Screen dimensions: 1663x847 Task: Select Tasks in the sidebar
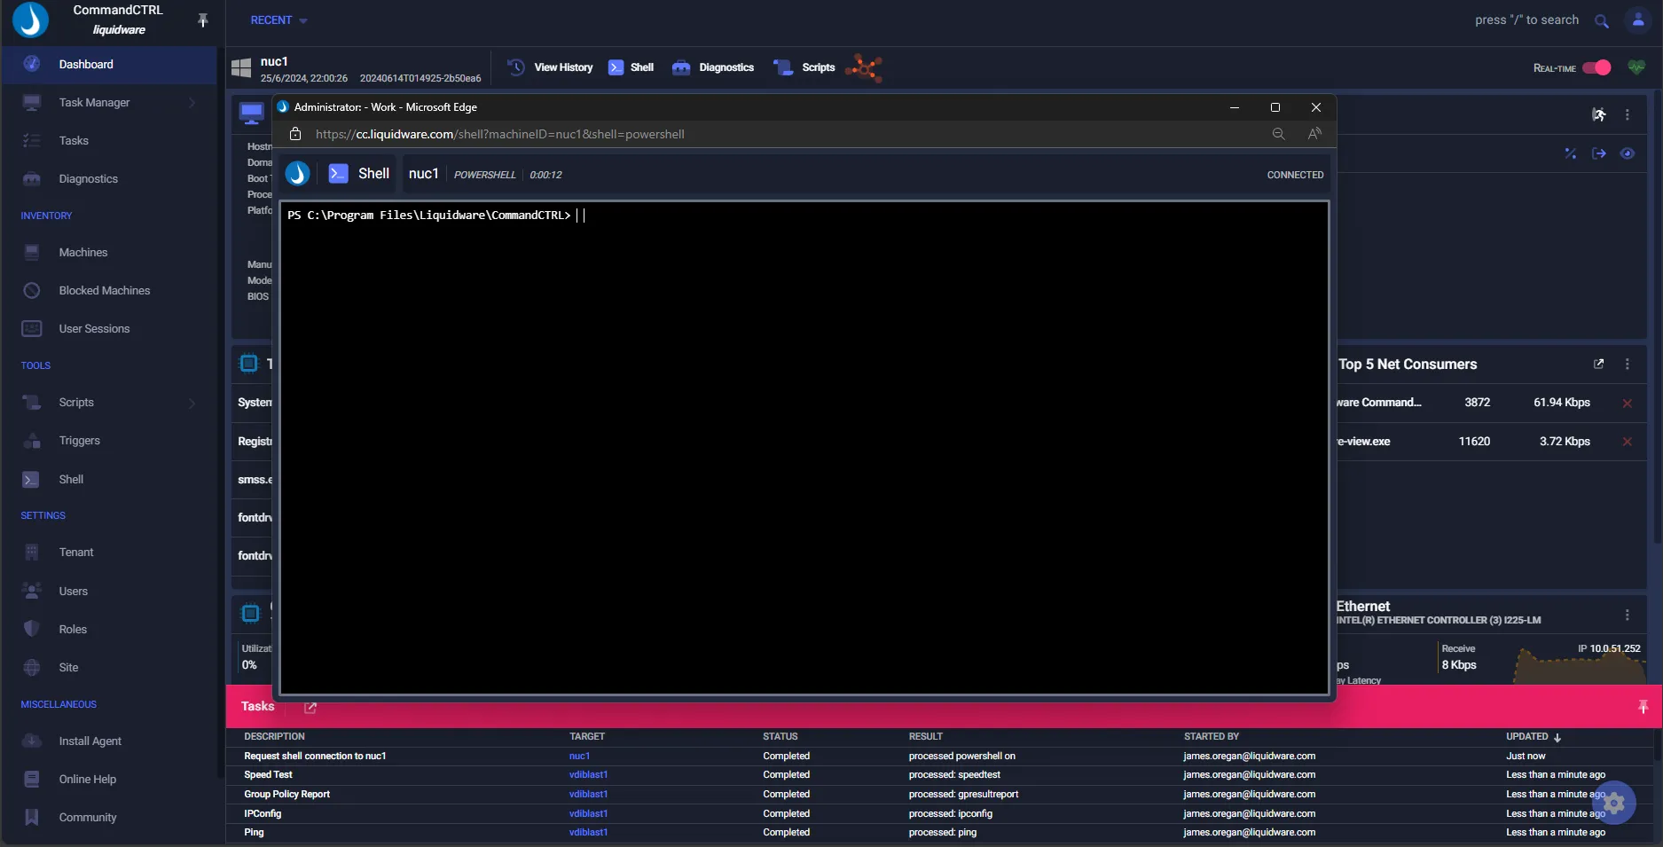[74, 141]
